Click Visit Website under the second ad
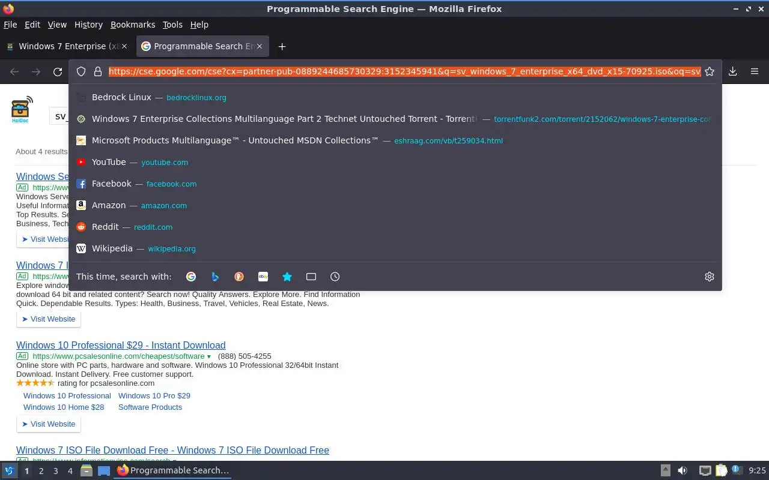 click(x=49, y=319)
